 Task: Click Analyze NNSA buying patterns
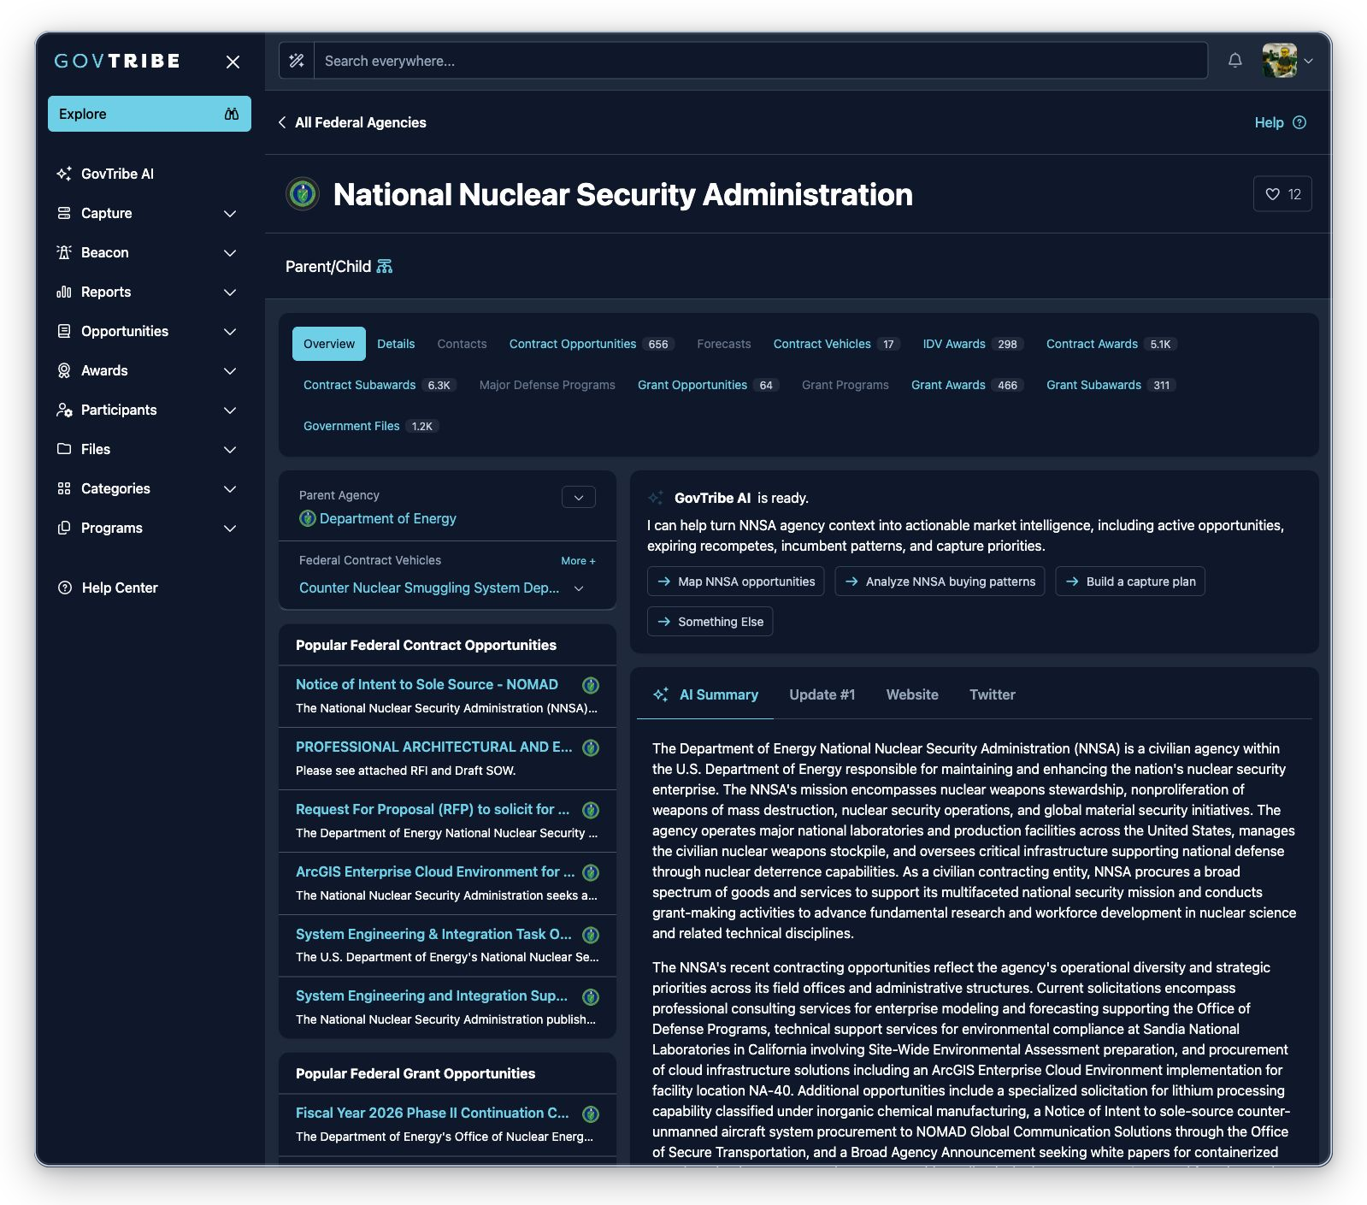point(940,582)
